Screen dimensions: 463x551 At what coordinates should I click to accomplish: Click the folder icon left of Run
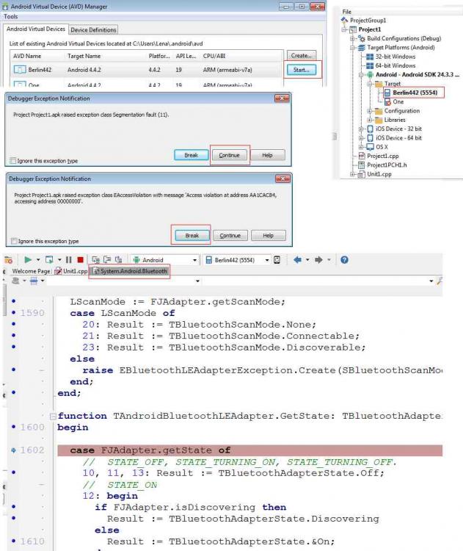[8, 260]
